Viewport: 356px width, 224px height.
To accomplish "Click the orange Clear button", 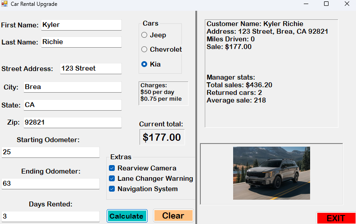I will pos(173,216).
